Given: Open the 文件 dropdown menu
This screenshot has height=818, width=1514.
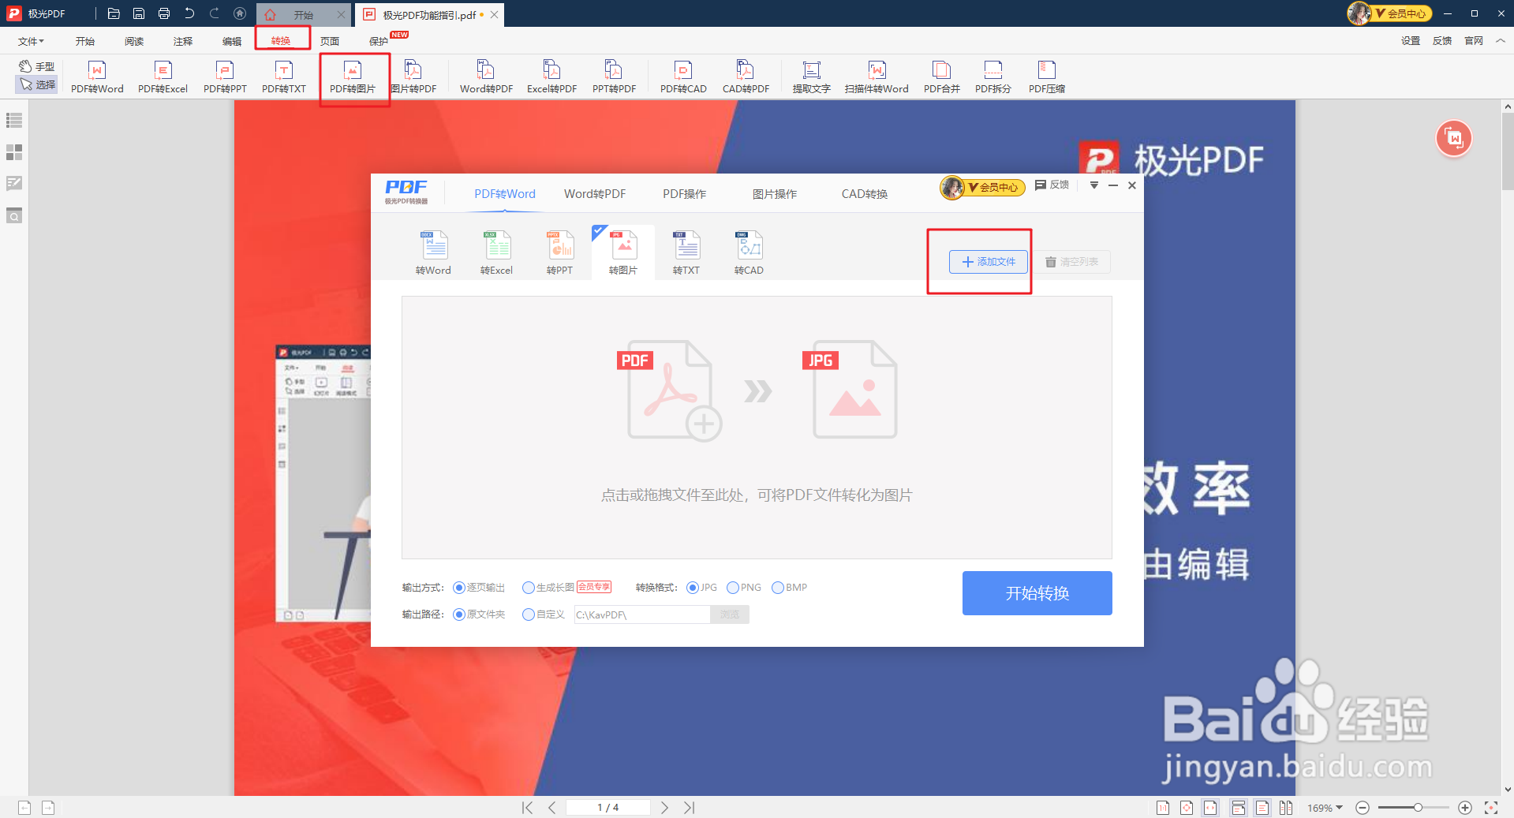Looking at the screenshot, I should pos(31,41).
